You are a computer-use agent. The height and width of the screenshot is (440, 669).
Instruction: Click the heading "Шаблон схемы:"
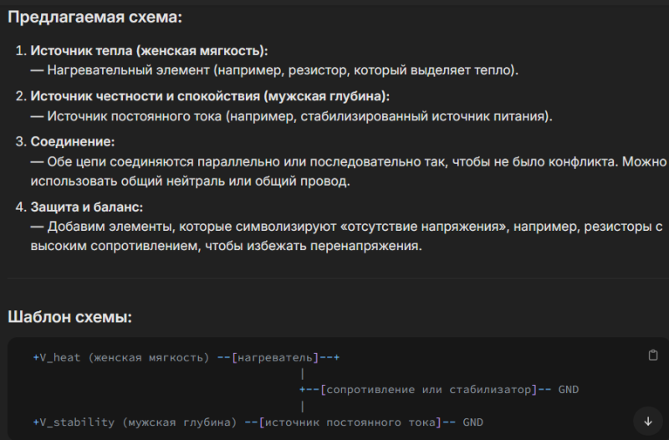pyautogui.click(x=69, y=317)
